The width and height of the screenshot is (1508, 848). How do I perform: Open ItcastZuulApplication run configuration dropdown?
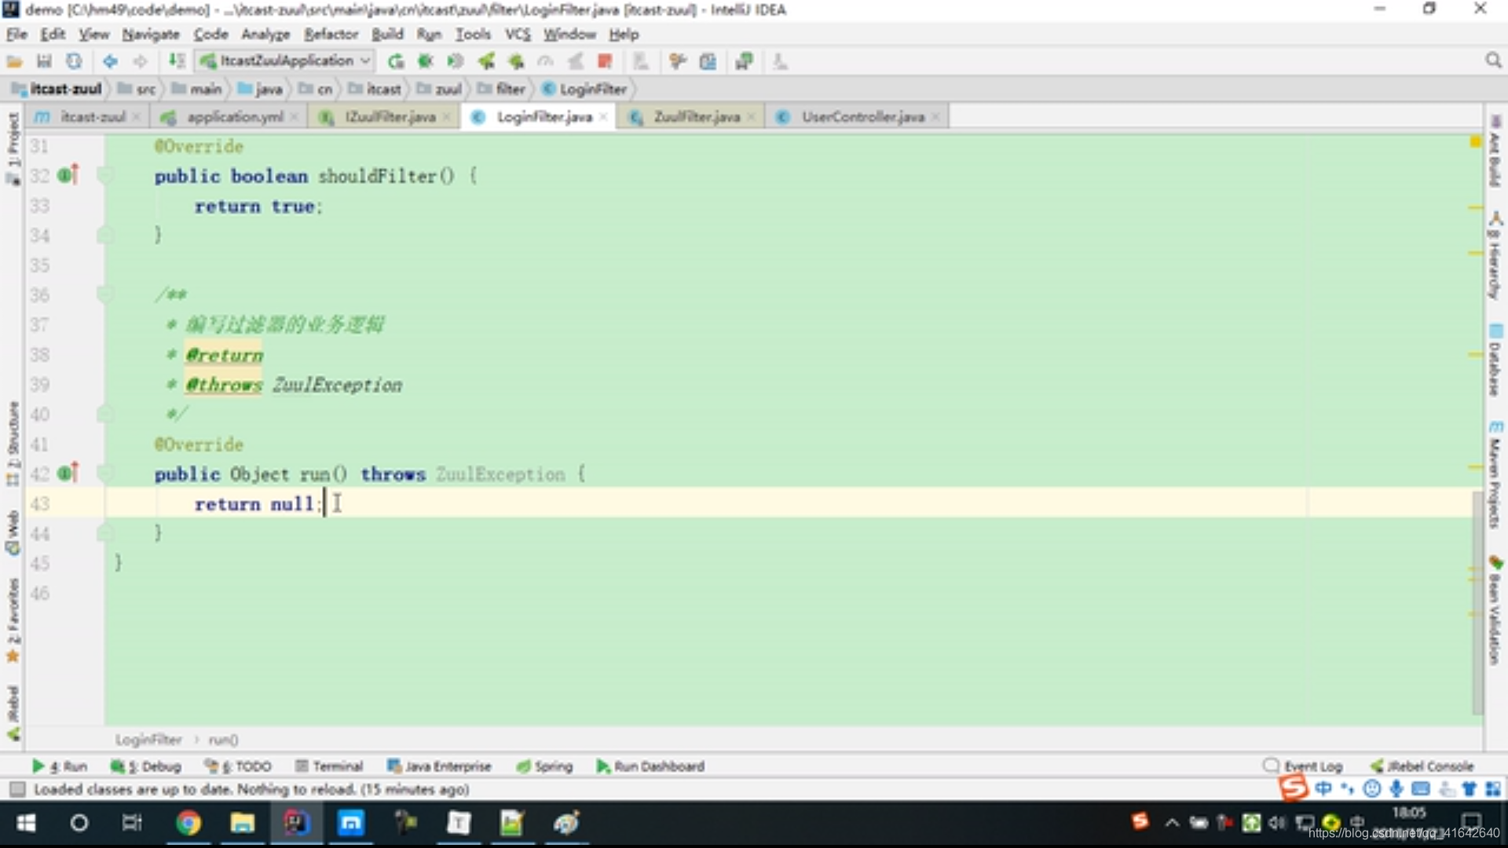click(x=285, y=60)
